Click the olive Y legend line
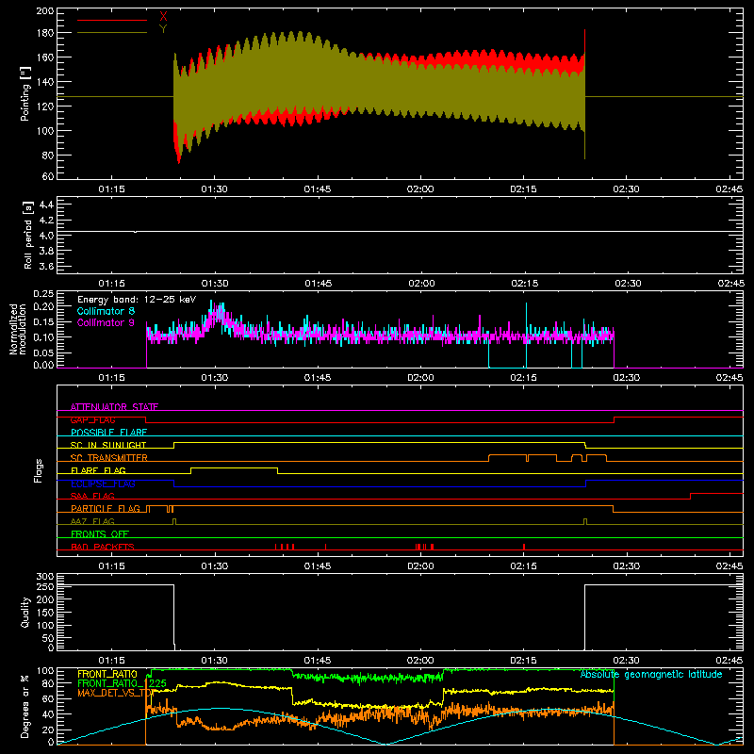The height and width of the screenshot is (754, 754). (111, 33)
